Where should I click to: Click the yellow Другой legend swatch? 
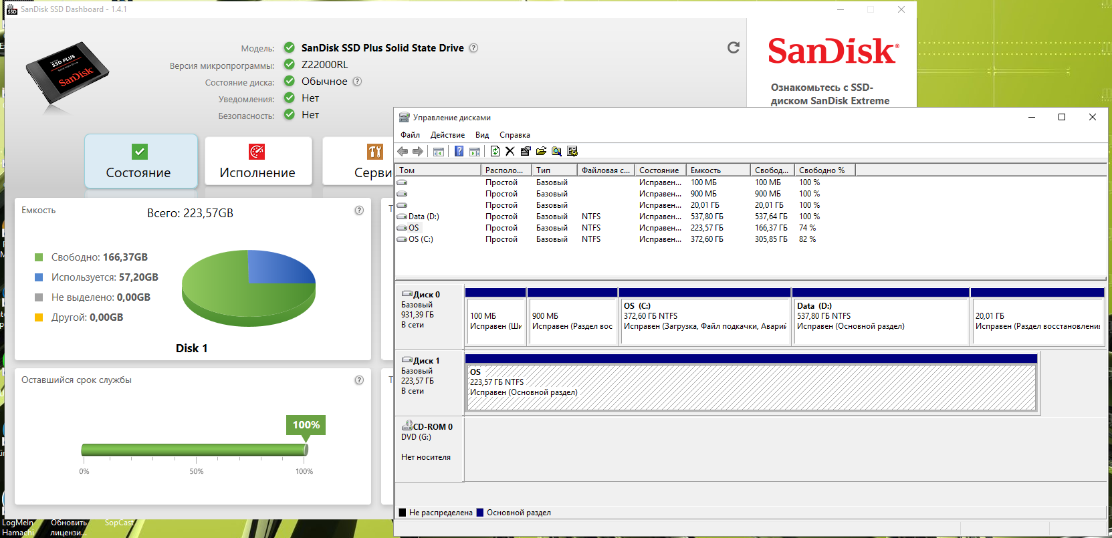39,317
